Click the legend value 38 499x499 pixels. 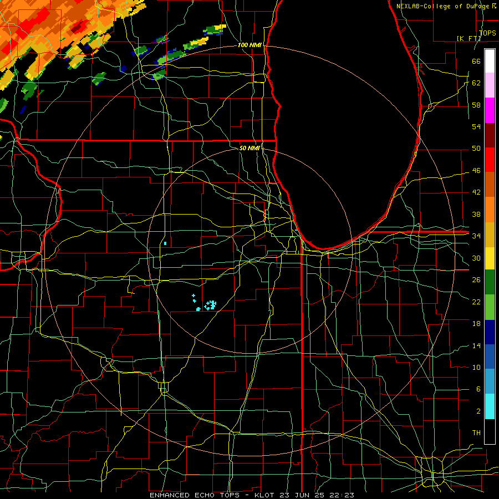point(476,214)
